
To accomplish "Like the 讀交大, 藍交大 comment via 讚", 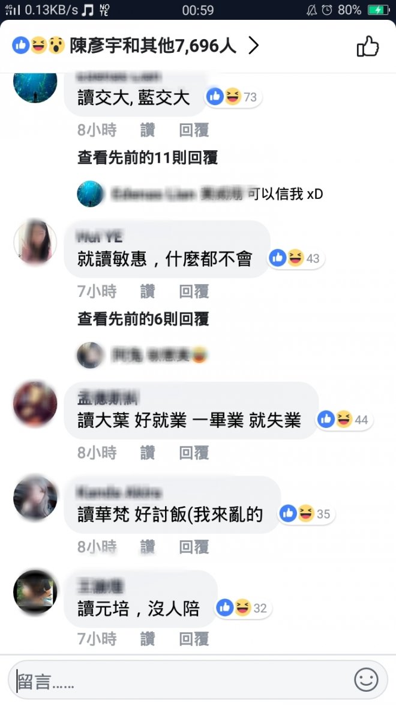I will [148, 130].
